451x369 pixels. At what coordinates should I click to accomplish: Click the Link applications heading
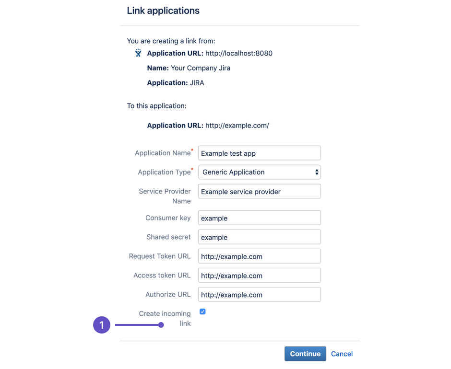(163, 11)
